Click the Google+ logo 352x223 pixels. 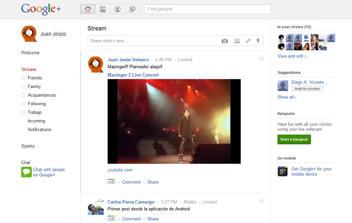(x=41, y=9)
